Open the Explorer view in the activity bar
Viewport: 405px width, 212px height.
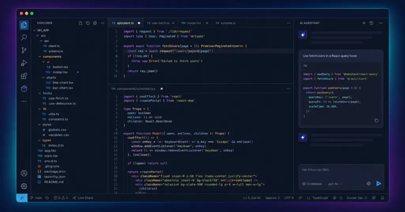pos(24,25)
